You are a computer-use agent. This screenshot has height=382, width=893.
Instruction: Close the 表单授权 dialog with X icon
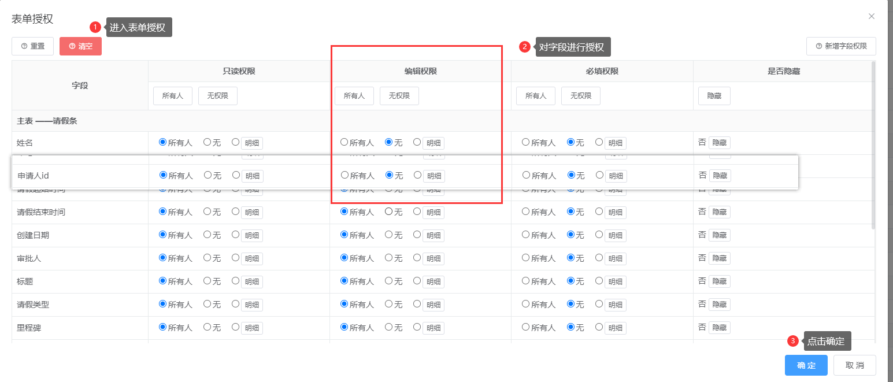(871, 16)
